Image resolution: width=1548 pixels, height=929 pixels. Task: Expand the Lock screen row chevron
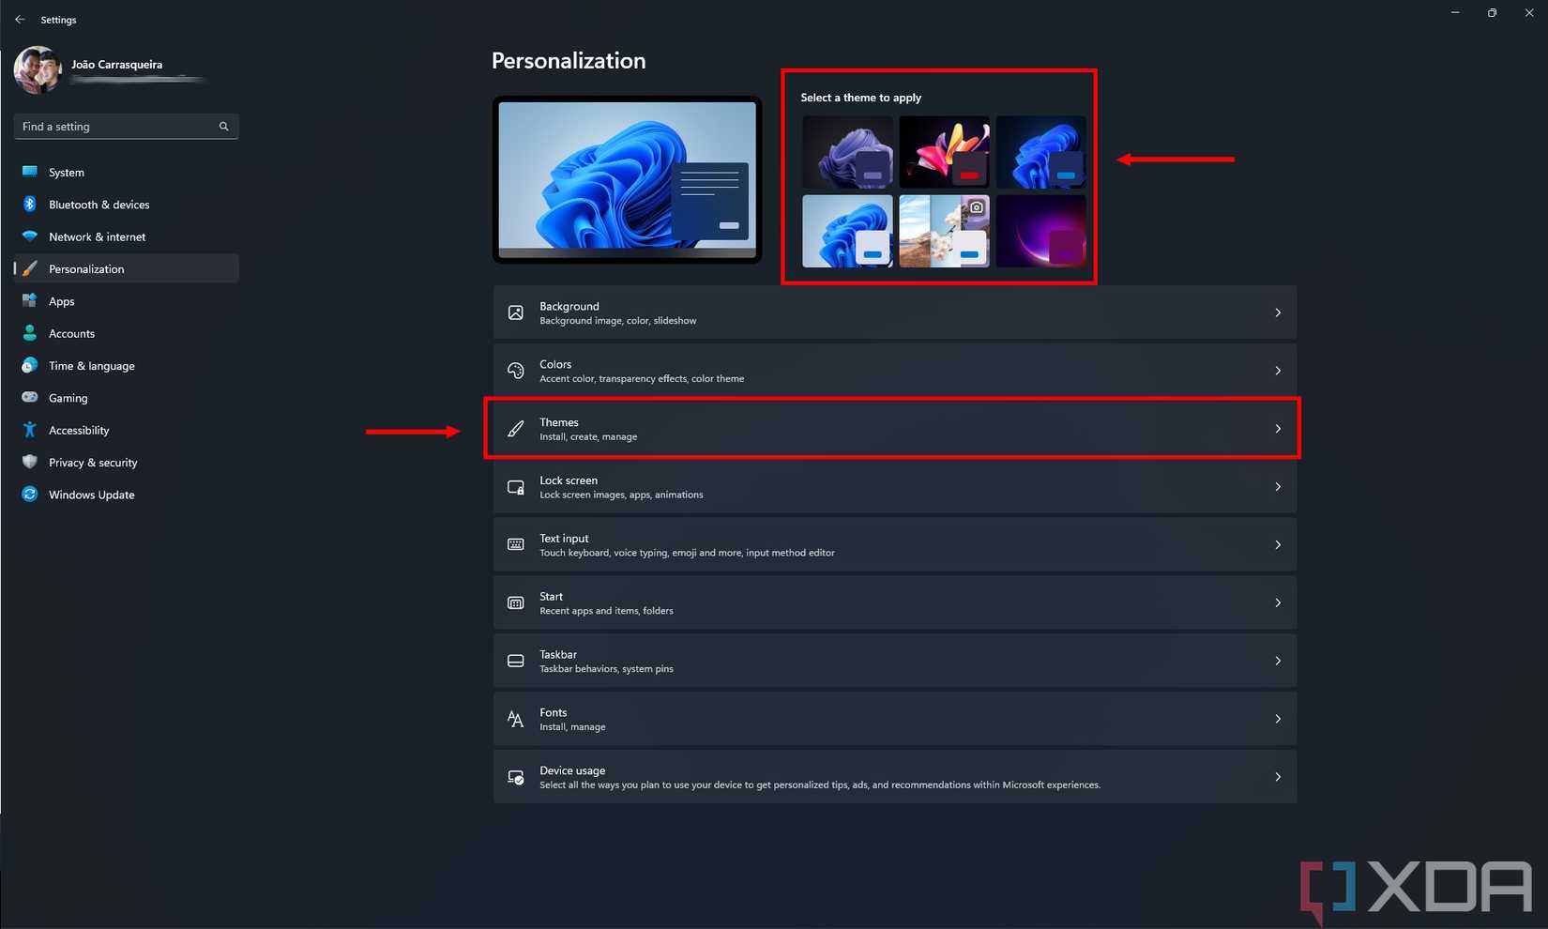[x=1277, y=486]
